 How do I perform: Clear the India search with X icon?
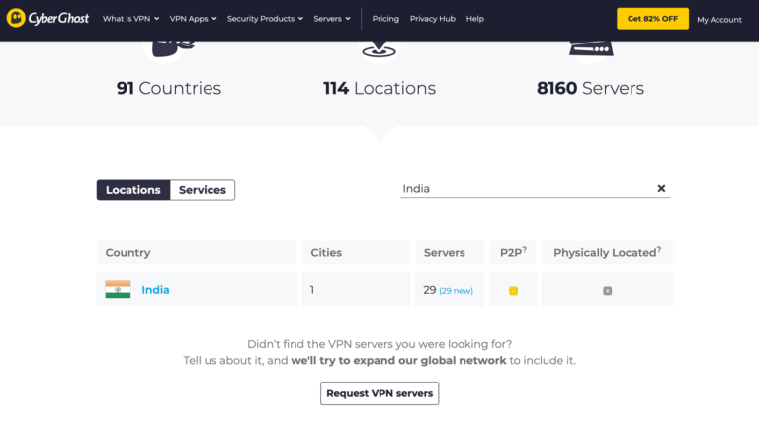(x=661, y=189)
